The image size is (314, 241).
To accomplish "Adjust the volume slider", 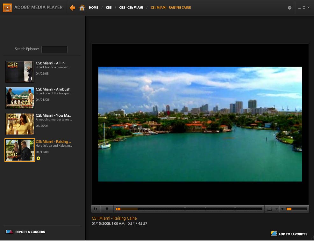I will [x=296, y=209].
